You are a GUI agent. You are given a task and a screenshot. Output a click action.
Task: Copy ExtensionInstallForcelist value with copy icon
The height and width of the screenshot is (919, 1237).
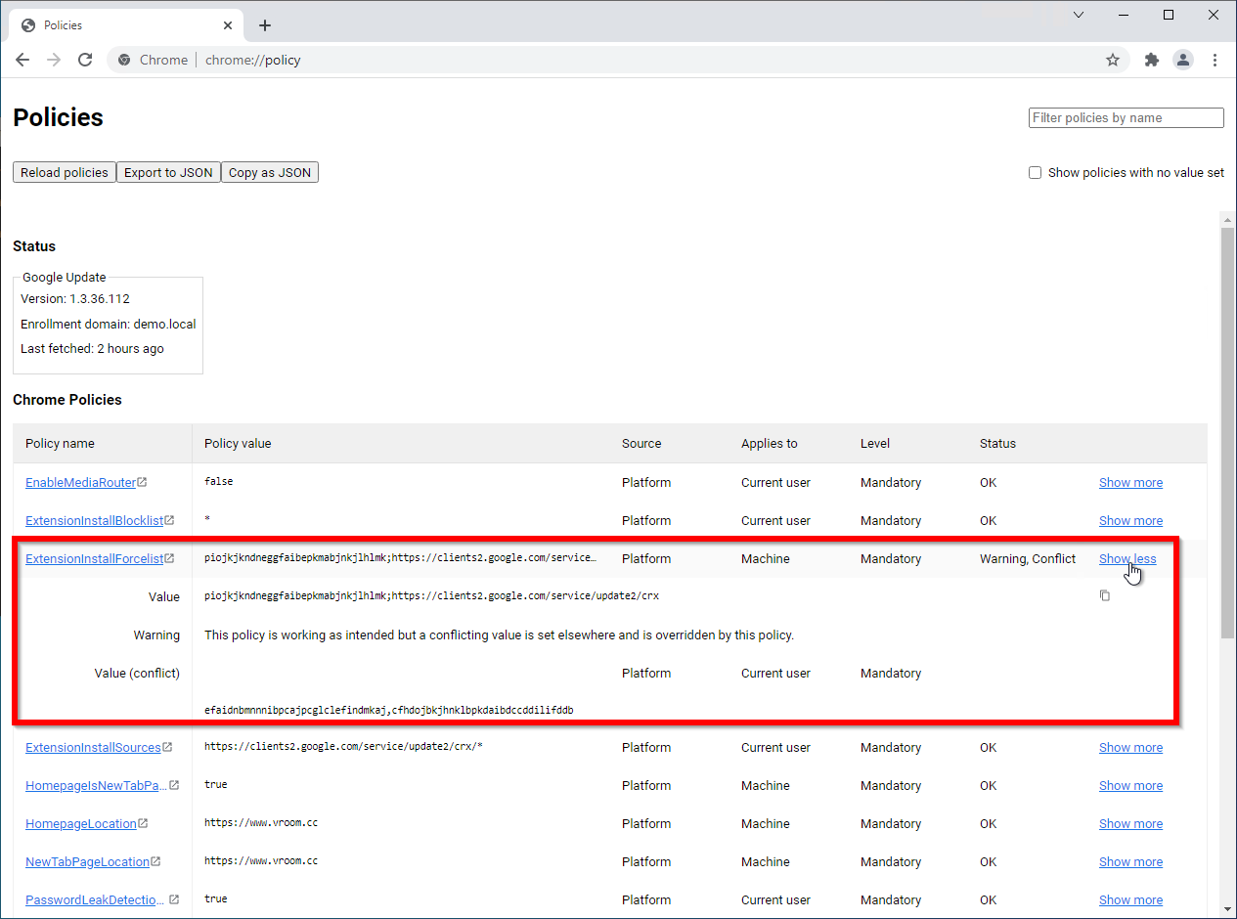[x=1105, y=595]
